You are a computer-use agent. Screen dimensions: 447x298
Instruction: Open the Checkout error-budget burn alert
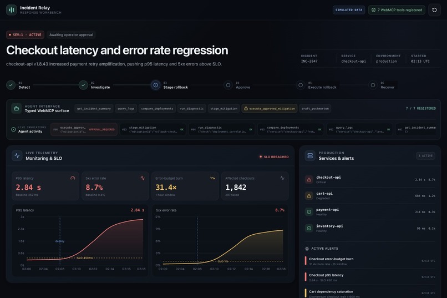tap(370, 261)
